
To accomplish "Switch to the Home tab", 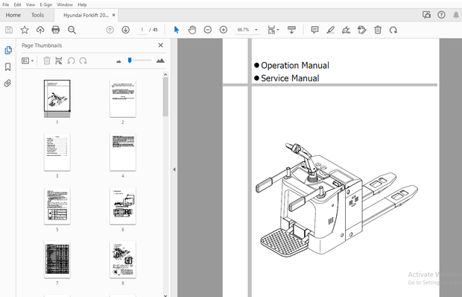I will coord(13,15).
